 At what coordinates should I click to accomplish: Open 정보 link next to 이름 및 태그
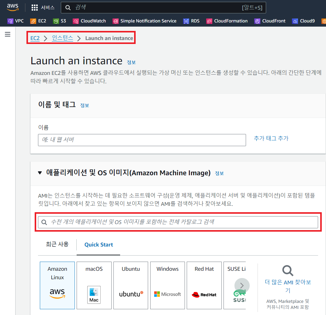[85, 106]
